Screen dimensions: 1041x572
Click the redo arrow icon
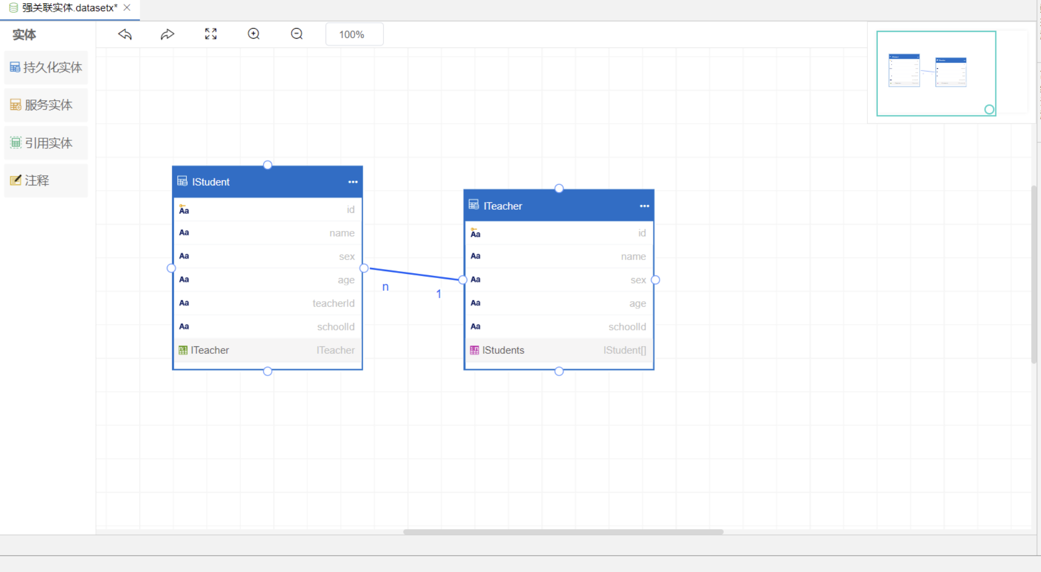pyautogui.click(x=167, y=34)
